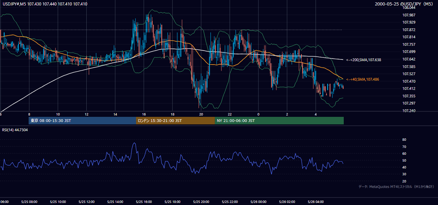Click the MetaQuotes MT4 data source note

click(396, 187)
